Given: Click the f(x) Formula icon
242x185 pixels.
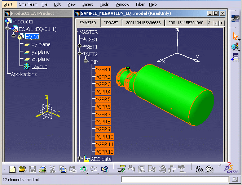Looking at the screenshot, I should tap(199, 169).
